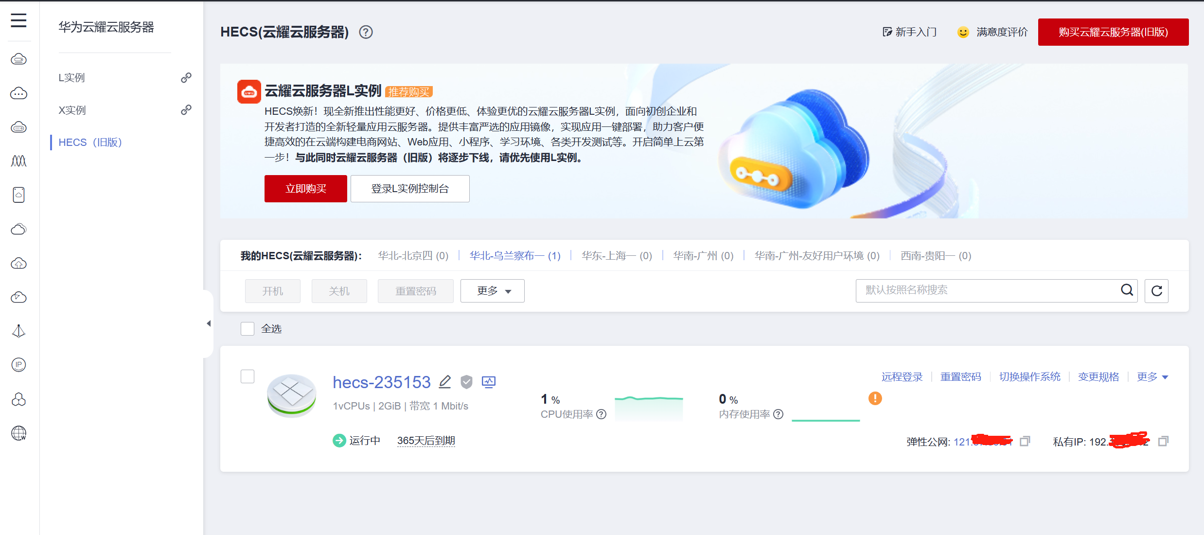Screen dimensions: 1204x535
Task: Click the search magnifier icon
Action: click(1127, 290)
